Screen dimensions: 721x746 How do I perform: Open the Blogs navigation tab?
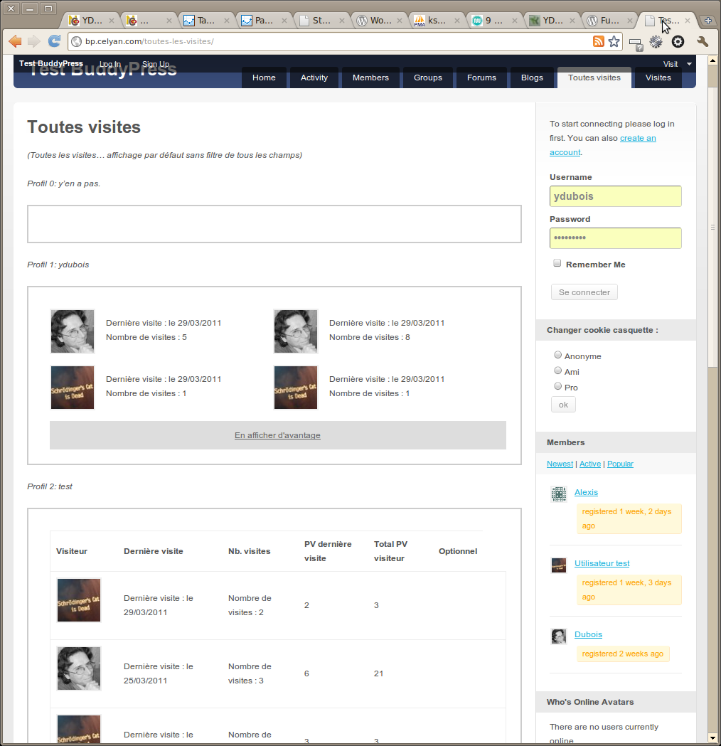click(x=532, y=78)
